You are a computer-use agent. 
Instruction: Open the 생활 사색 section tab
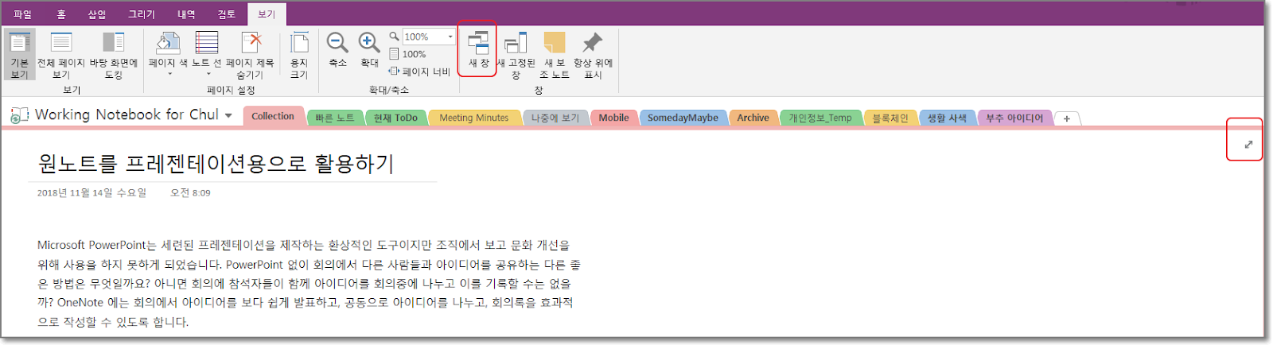tap(947, 118)
